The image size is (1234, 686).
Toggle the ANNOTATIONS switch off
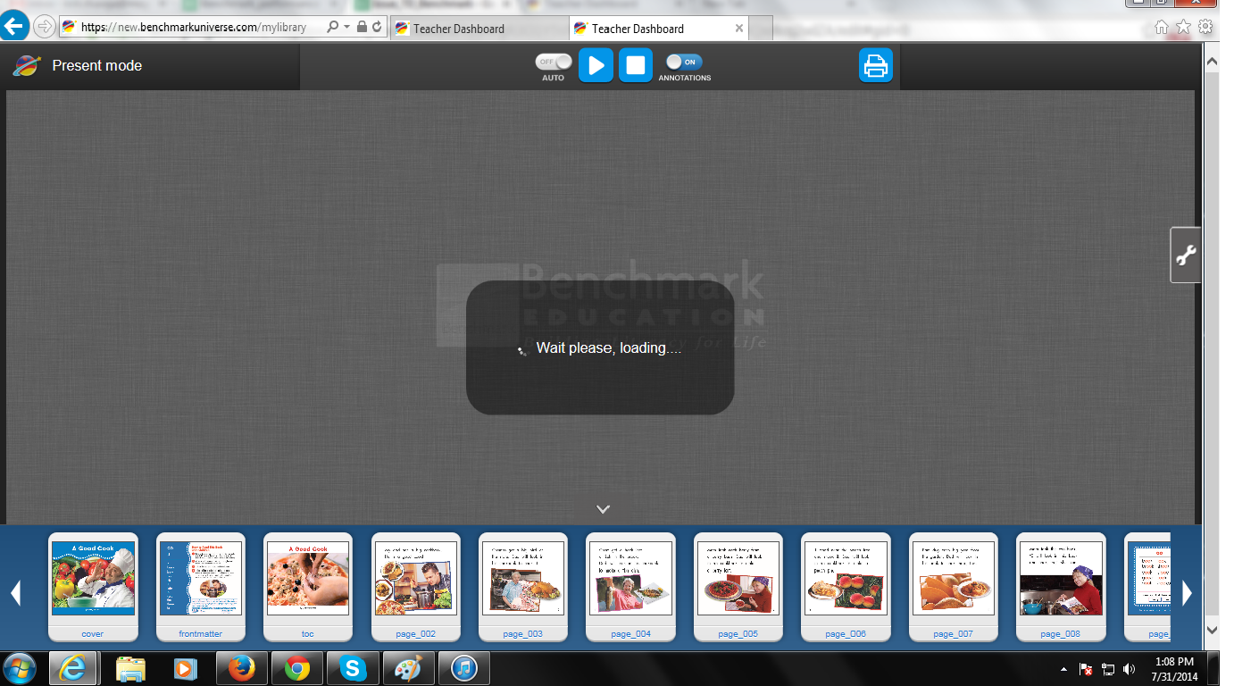[685, 62]
